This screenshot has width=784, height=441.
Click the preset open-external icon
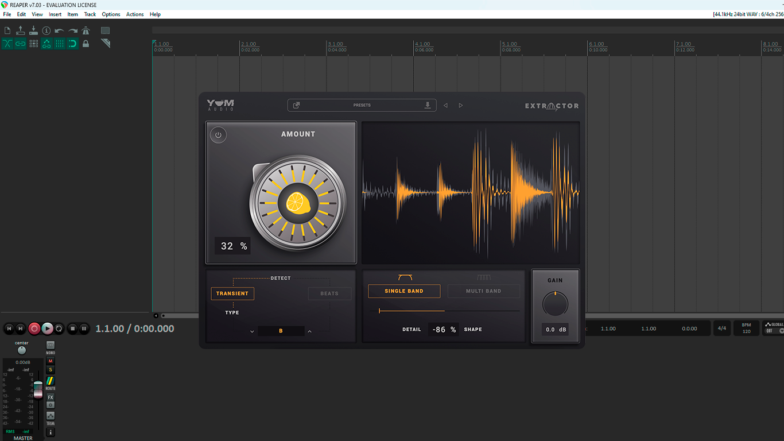(296, 105)
